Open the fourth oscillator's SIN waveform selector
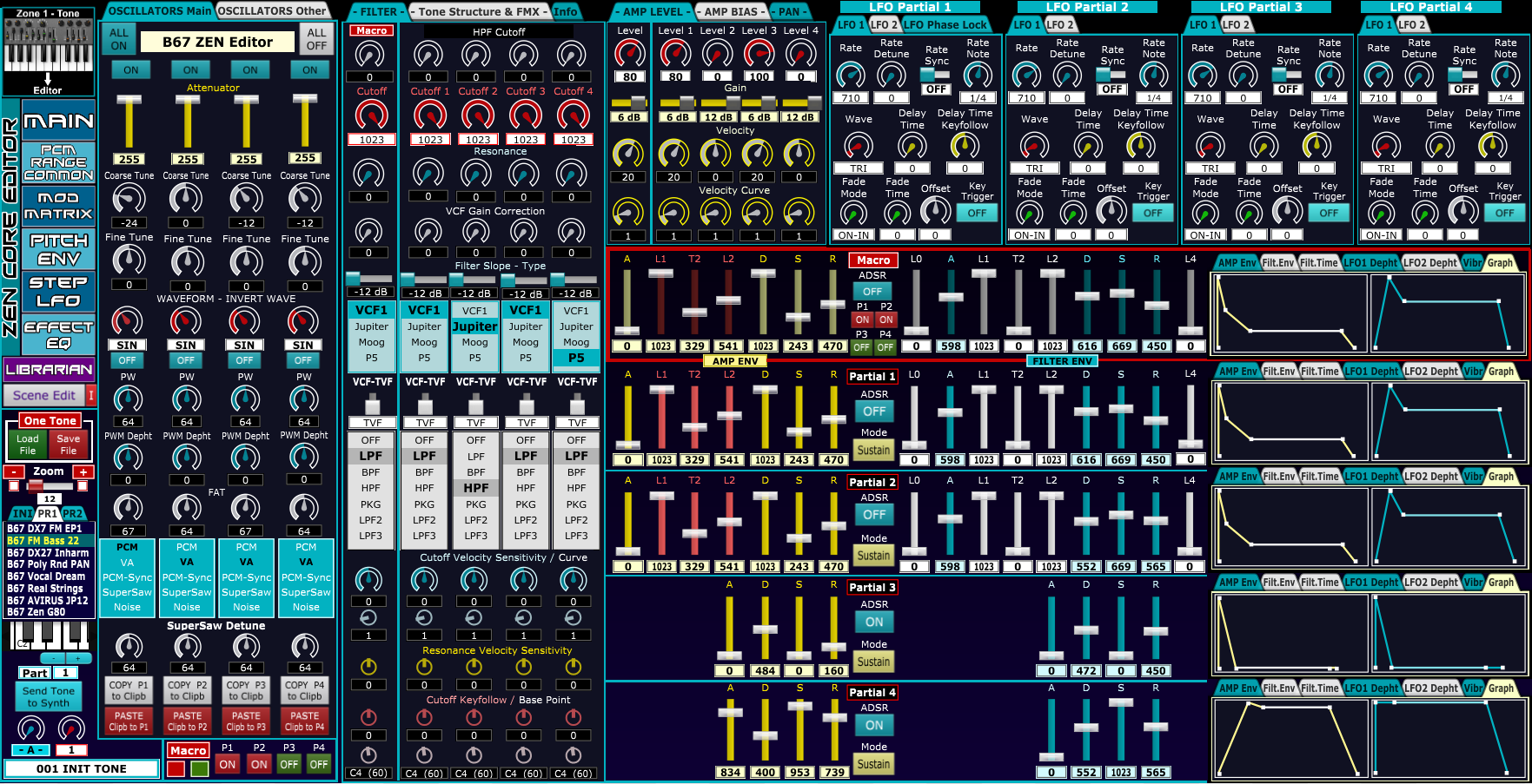This screenshot has height=784, width=1532. 303,345
